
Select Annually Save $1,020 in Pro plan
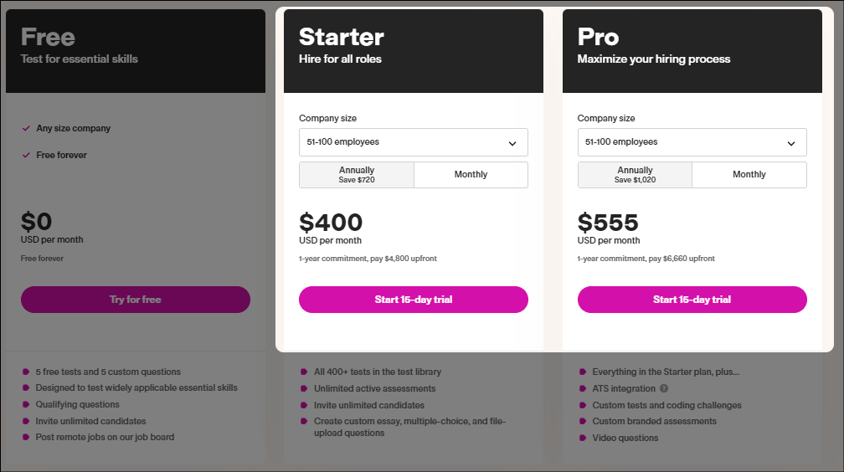point(636,175)
